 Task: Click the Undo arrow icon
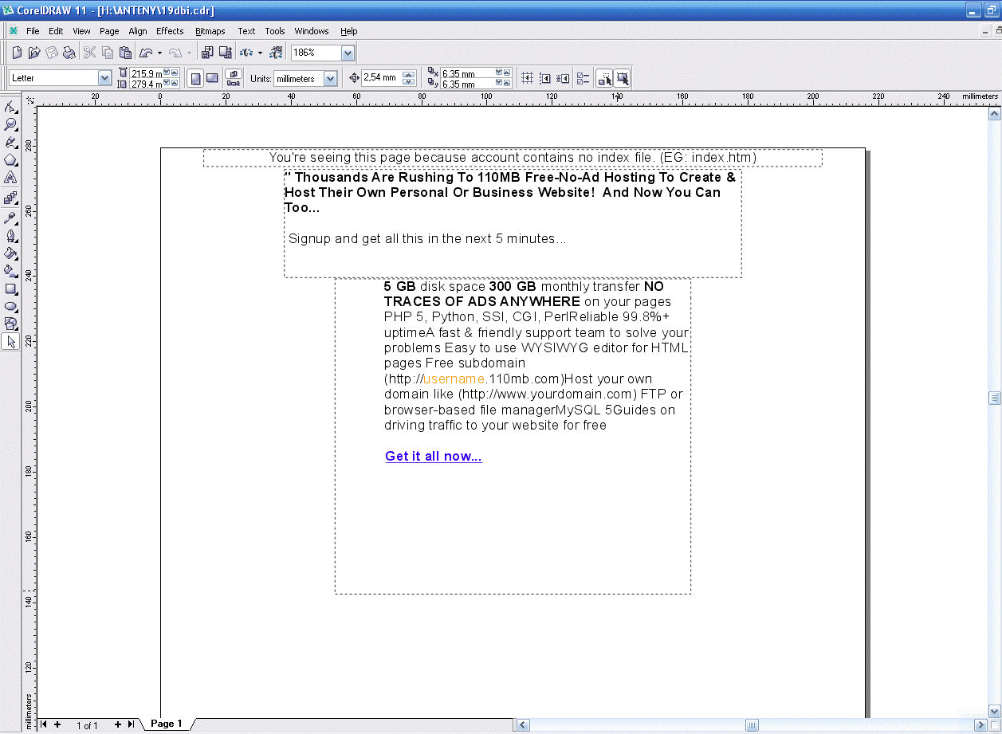[146, 53]
